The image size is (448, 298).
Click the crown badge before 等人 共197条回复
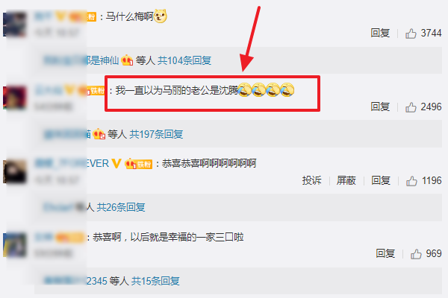click(99, 134)
